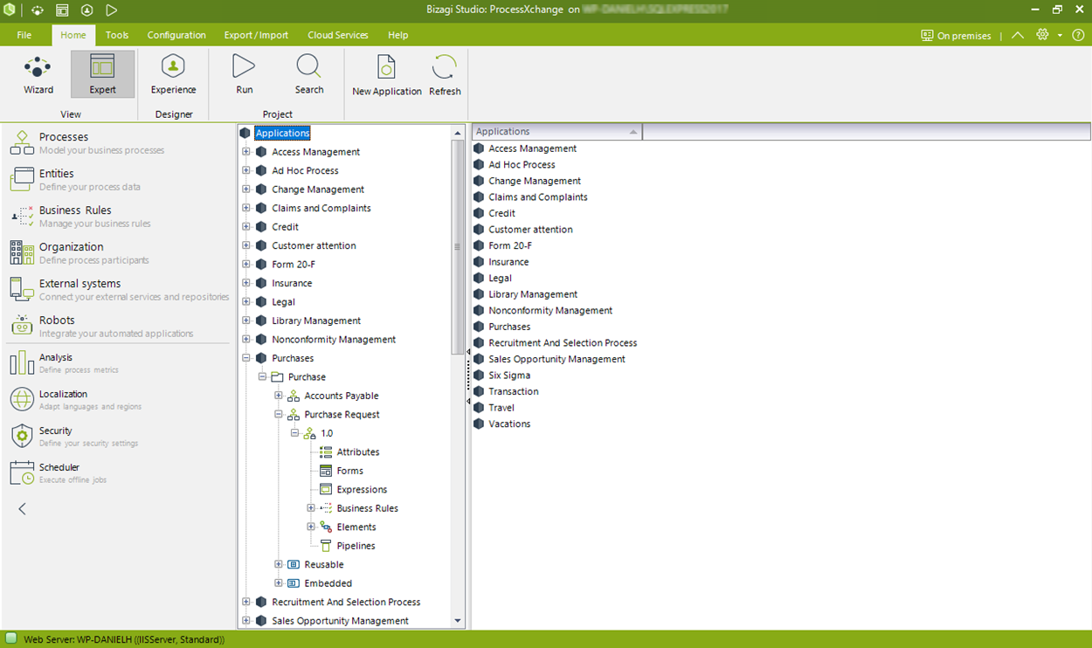Expand the Ad Hoc Process node
Screen dimensions: 1092x648
(x=246, y=170)
